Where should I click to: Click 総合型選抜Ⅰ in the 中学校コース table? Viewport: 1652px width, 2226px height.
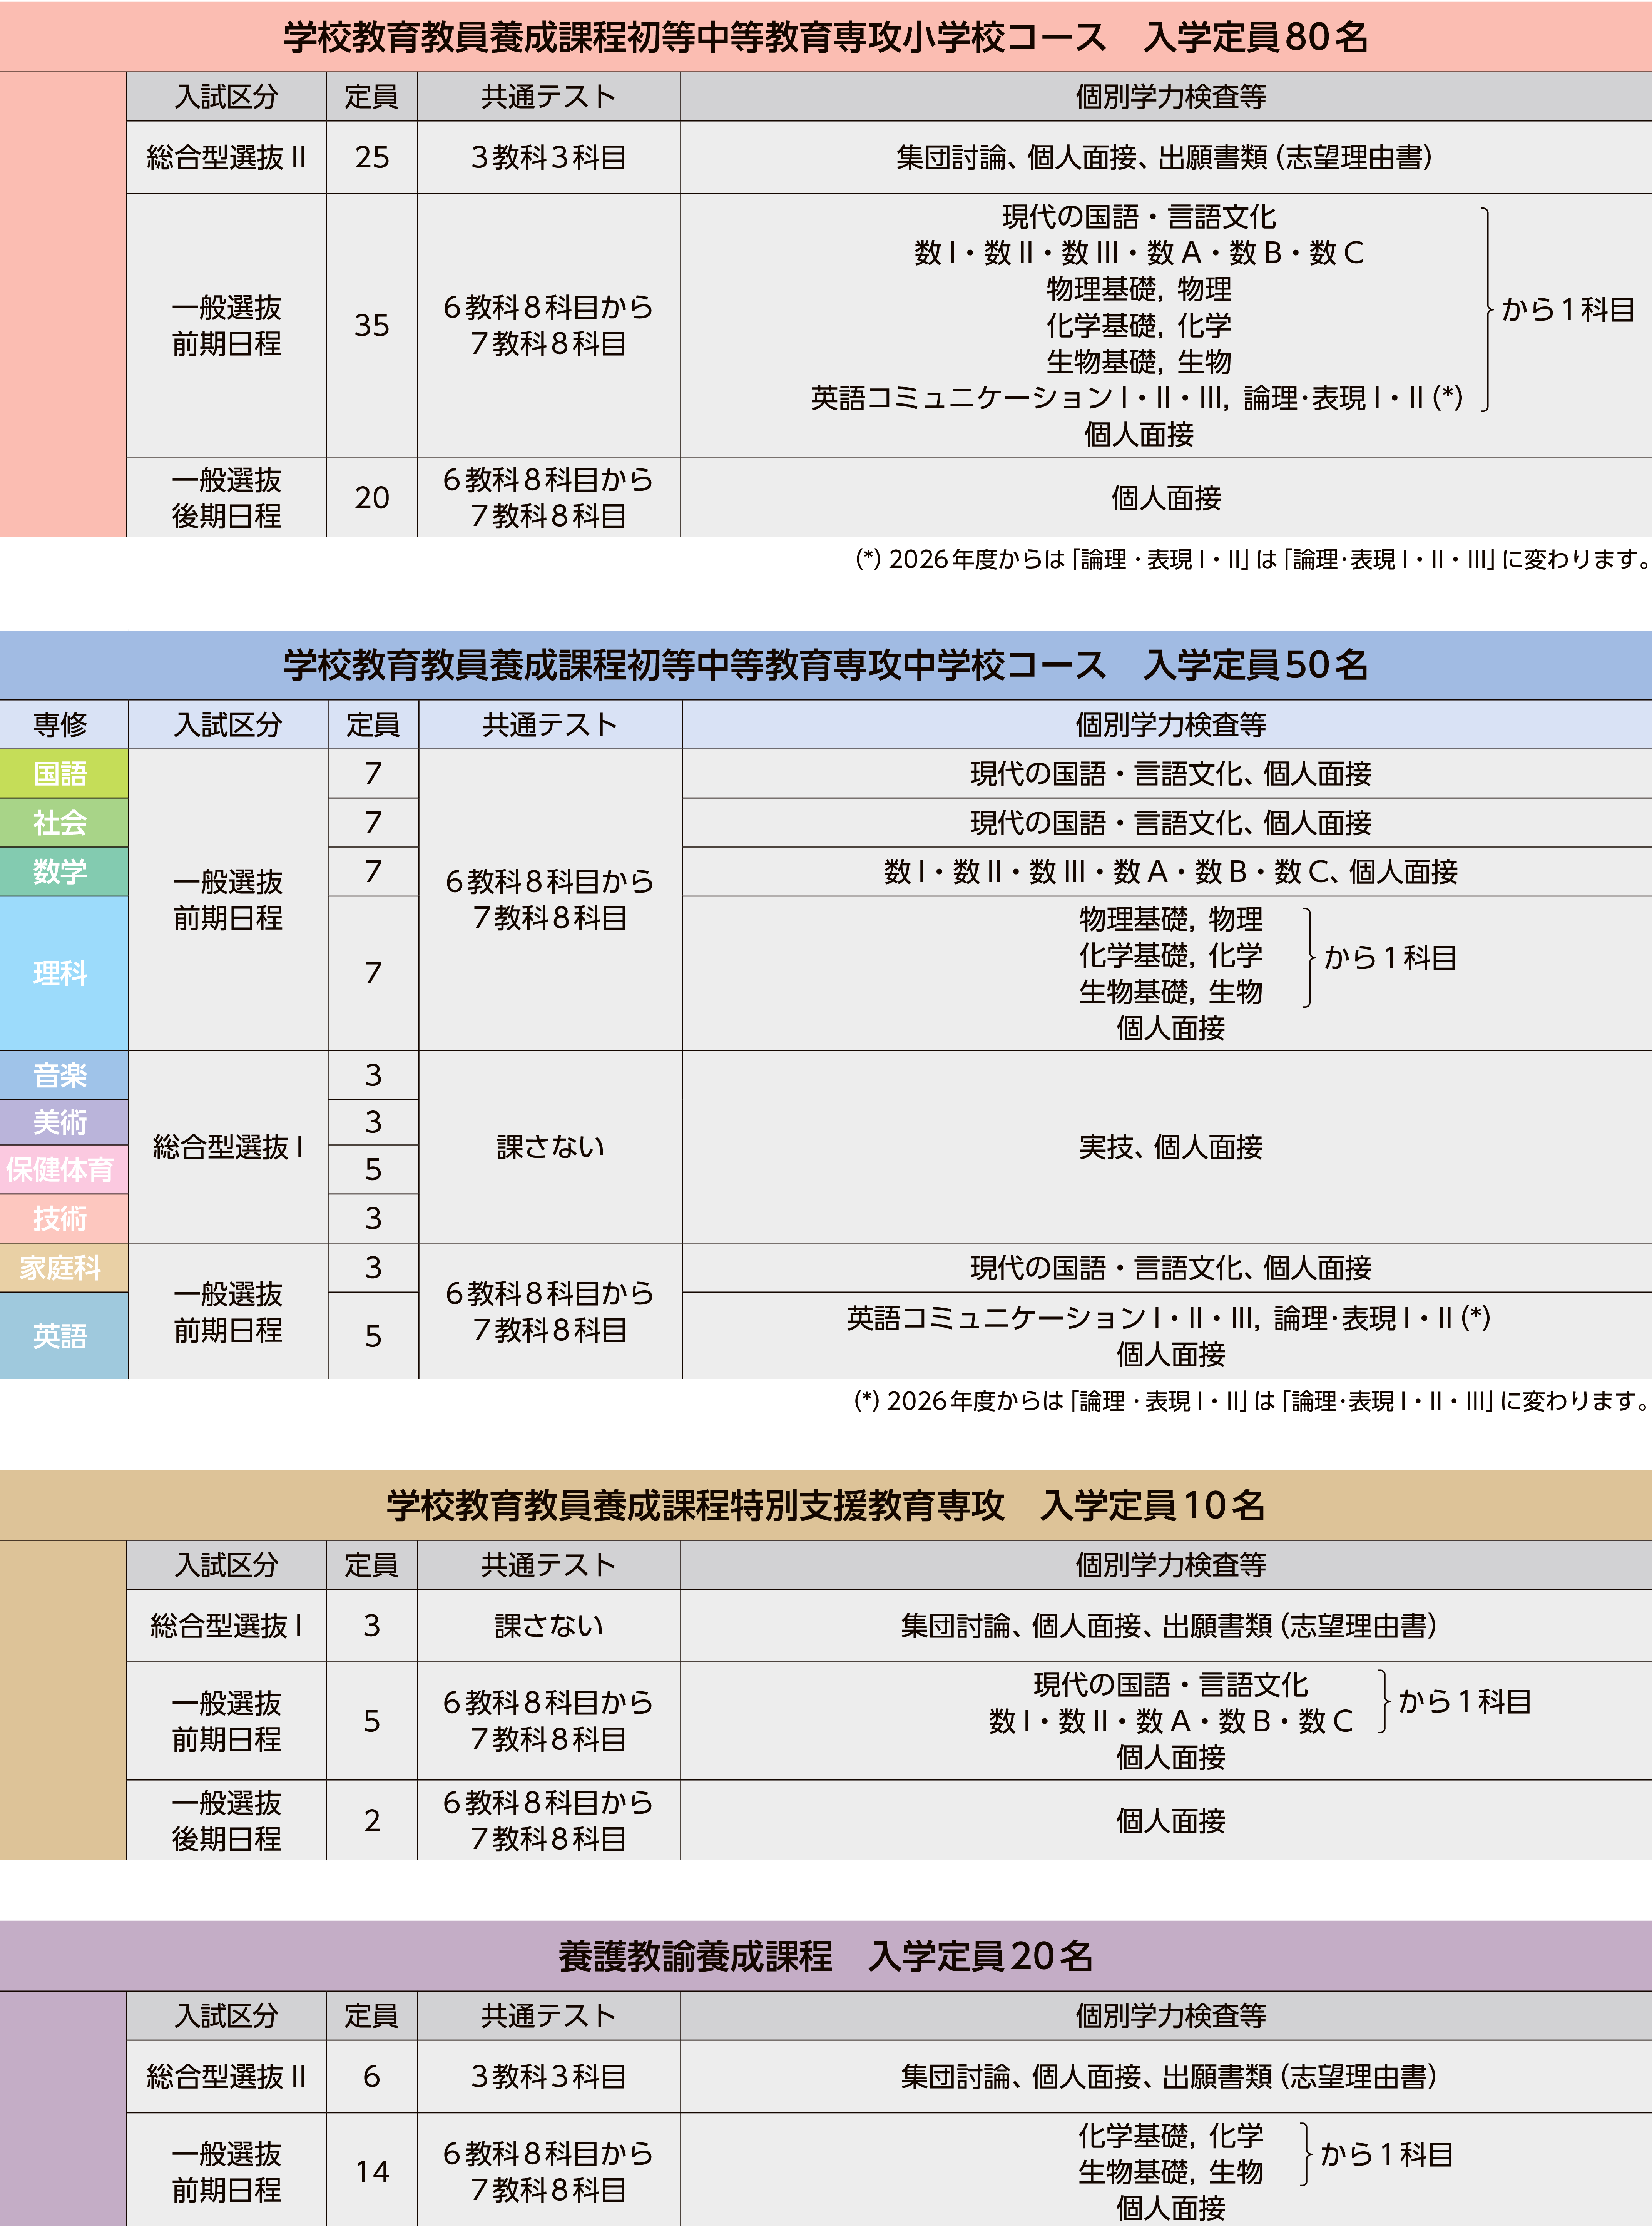tap(228, 1147)
